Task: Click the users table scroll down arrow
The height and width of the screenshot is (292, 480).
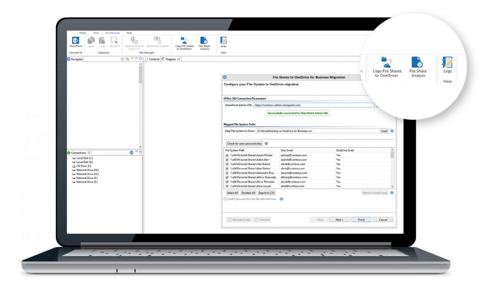Action: point(392,186)
